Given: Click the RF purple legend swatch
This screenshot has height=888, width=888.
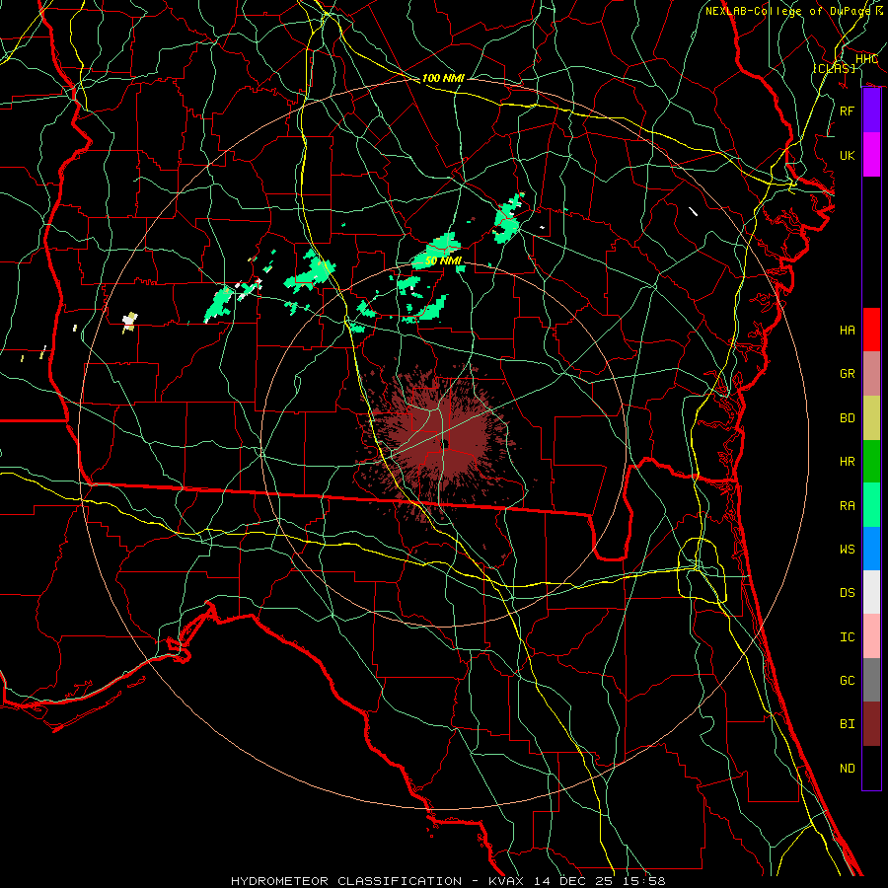Looking at the screenshot, I should (871, 111).
